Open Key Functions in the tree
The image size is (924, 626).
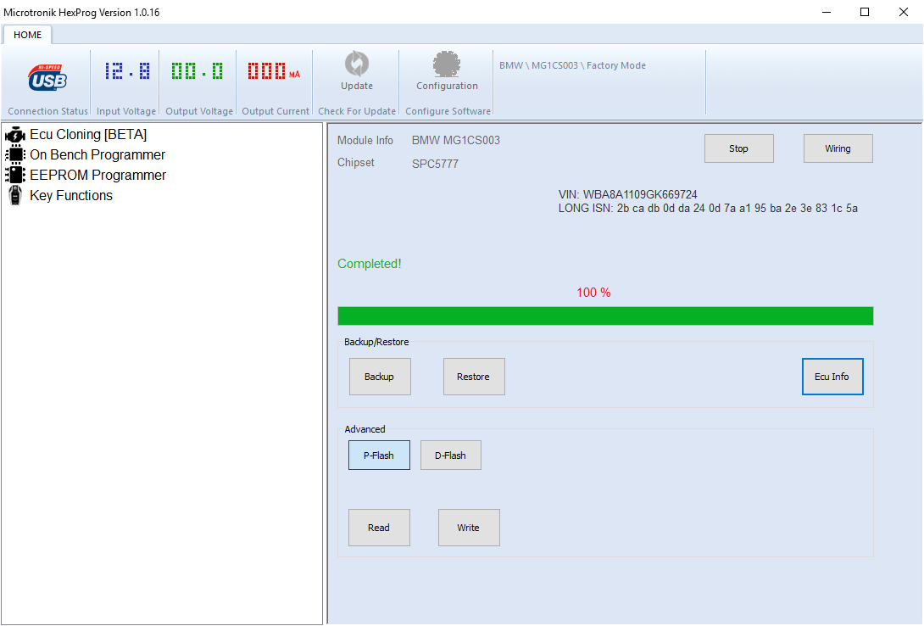[71, 196]
